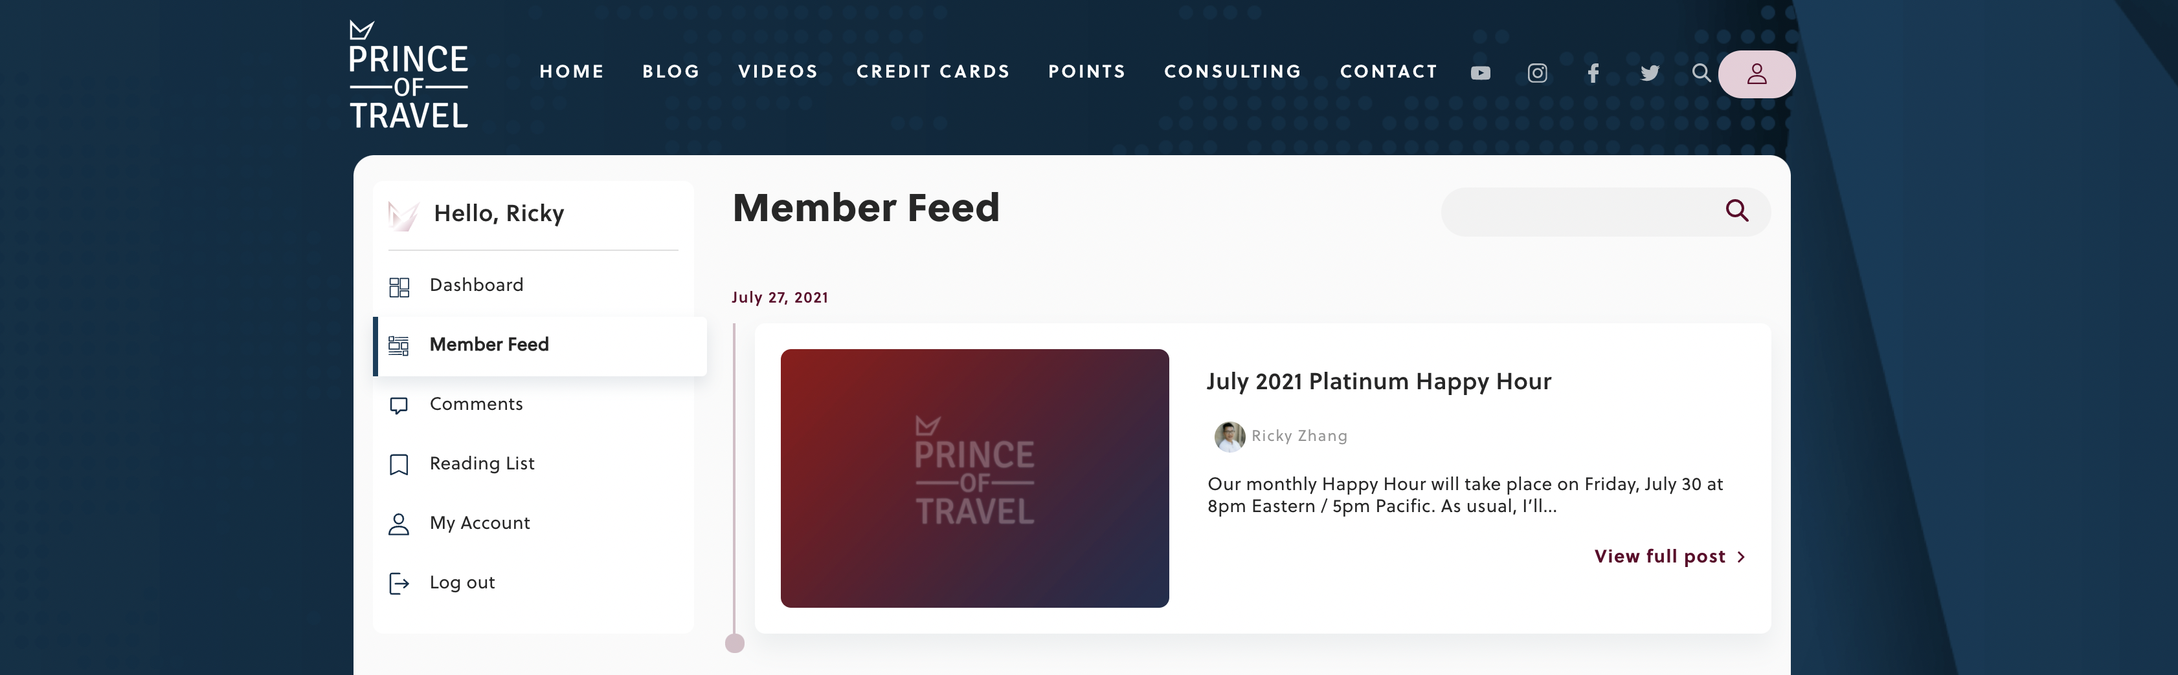Open Comments in the sidebar
This screenshot has height=675, width=2178.
coord(476,405)
